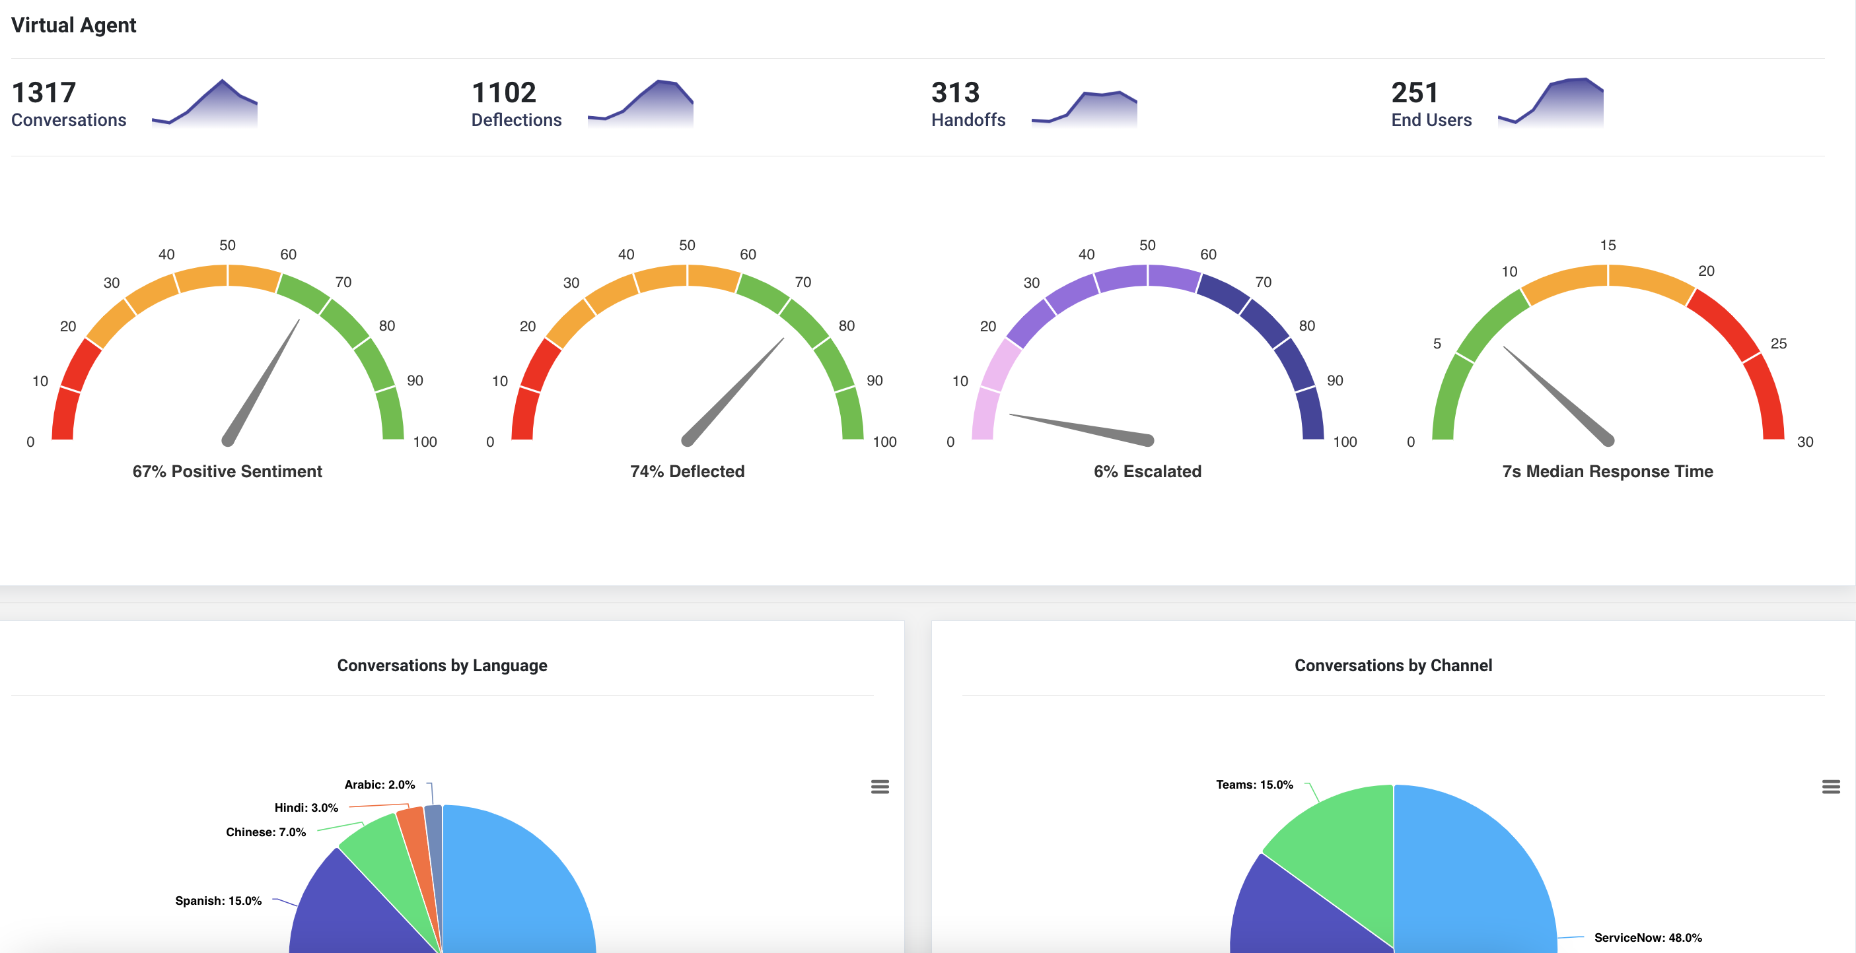Screen dimensions: 1856x953
Task: Click the ServiceNow: 48.0% label
Action: (1648, 937)
